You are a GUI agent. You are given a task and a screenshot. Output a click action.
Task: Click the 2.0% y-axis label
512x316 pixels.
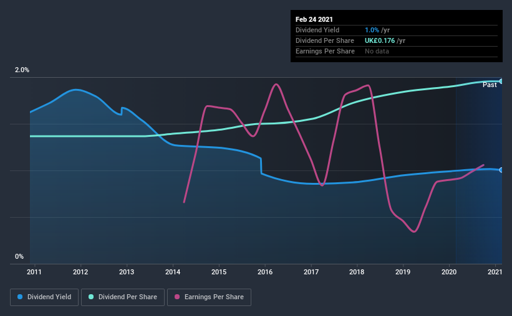point(22,70)
